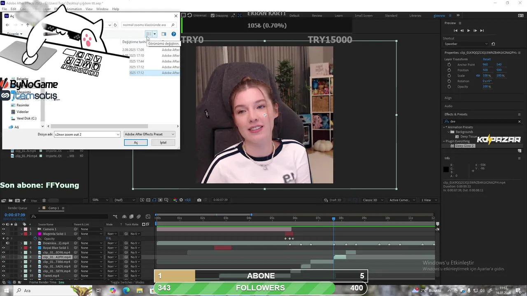
Task: Click Aç button to open preset
Action: [136, 142]
